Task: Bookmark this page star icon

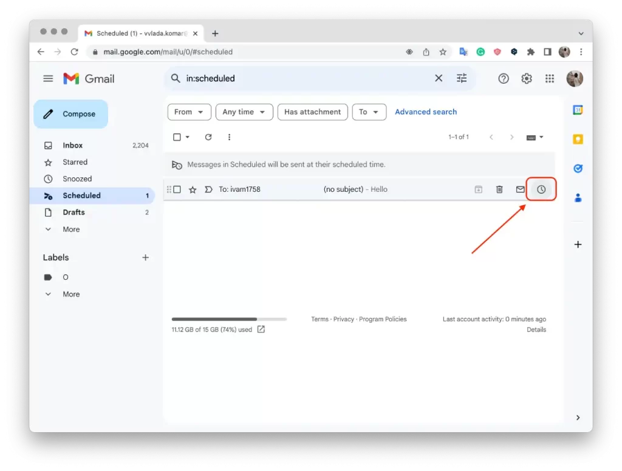Action: coord(443,52)
